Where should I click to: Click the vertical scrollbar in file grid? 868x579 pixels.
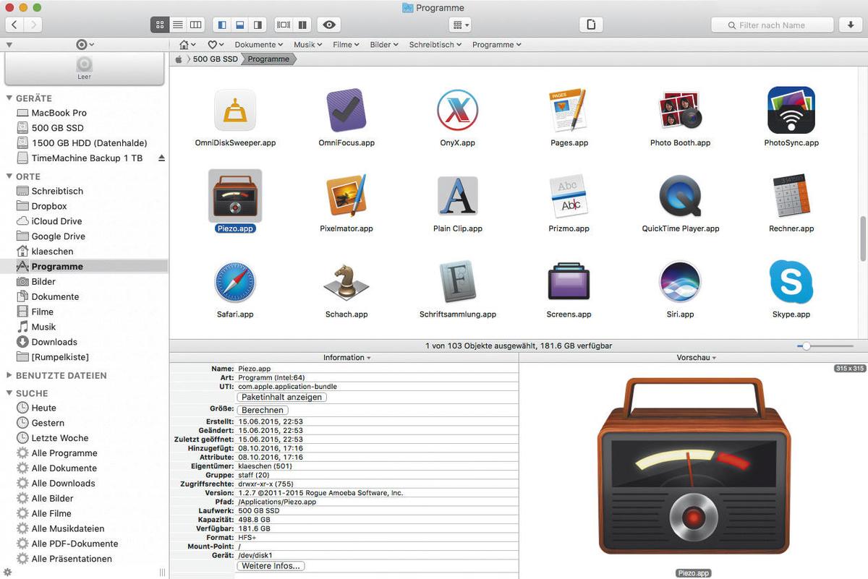(863, 239)
